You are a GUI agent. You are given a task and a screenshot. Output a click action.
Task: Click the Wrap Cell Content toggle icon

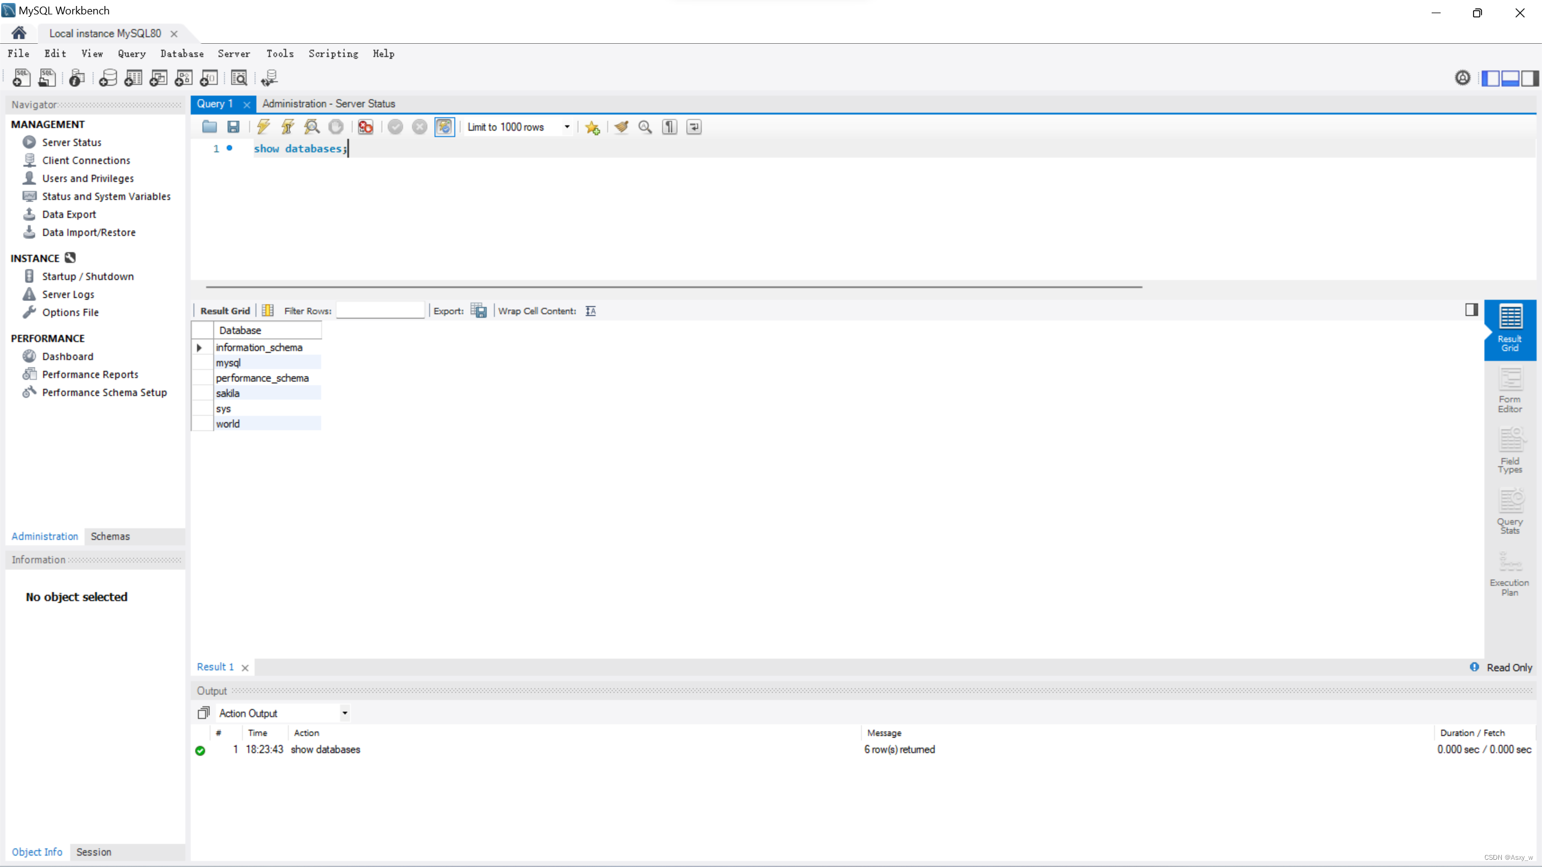(x=590, y=310)
